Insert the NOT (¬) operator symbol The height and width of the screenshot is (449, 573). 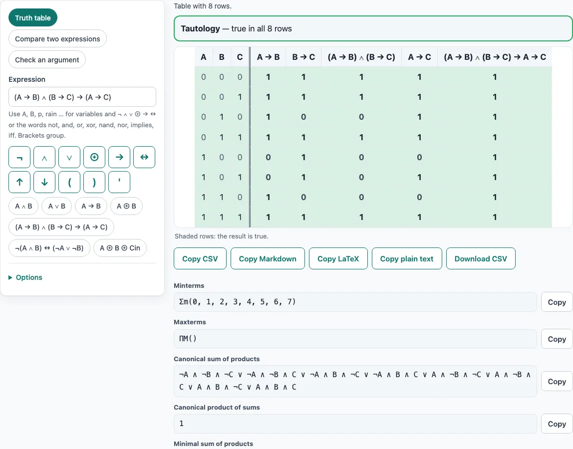pos(19,157)
